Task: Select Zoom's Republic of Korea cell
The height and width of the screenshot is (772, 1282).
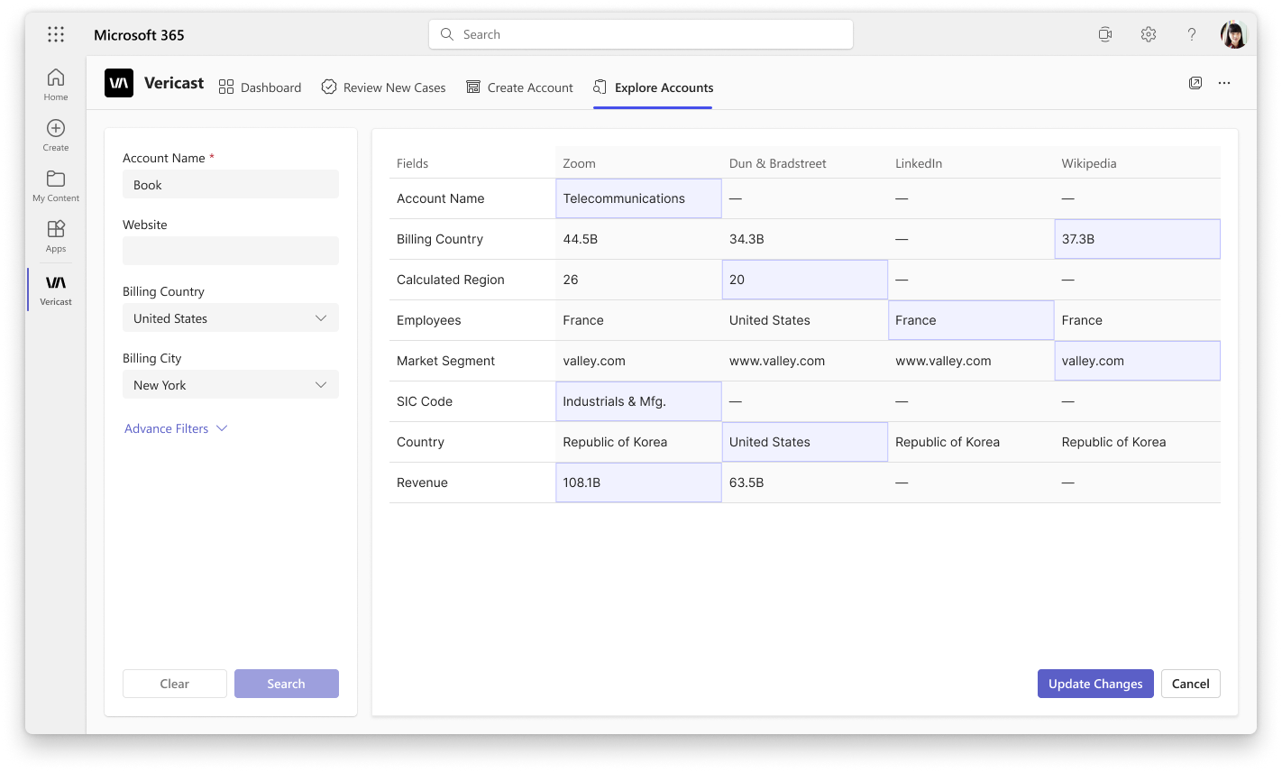Action: click(x=638, y=442)
